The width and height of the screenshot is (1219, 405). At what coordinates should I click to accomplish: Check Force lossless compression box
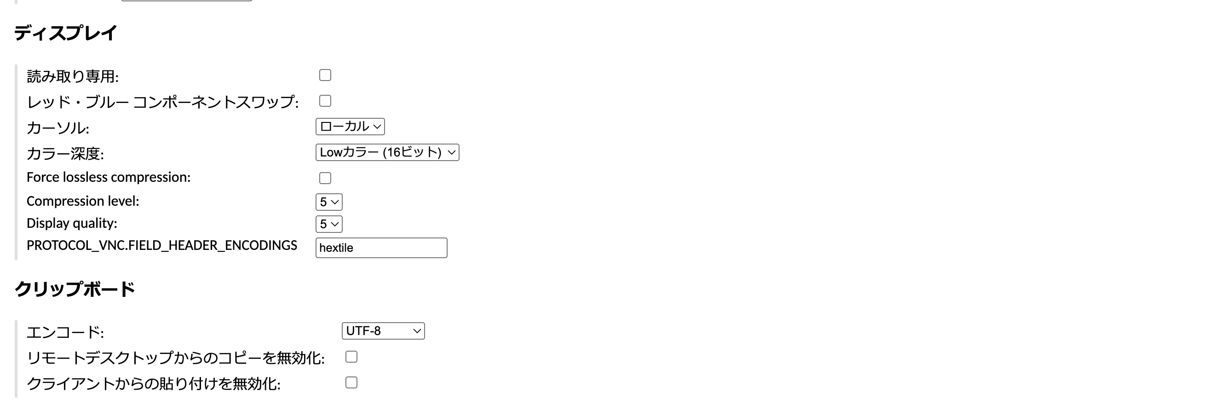pos(325,178)
